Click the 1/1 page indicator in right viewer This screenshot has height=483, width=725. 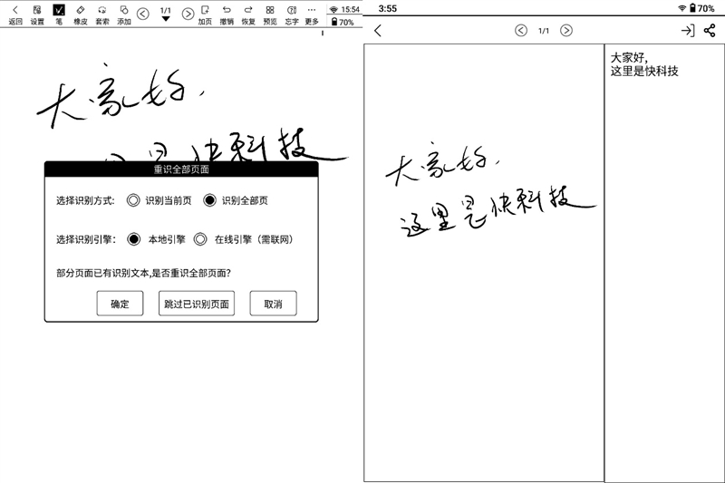[x=544, y=31]
